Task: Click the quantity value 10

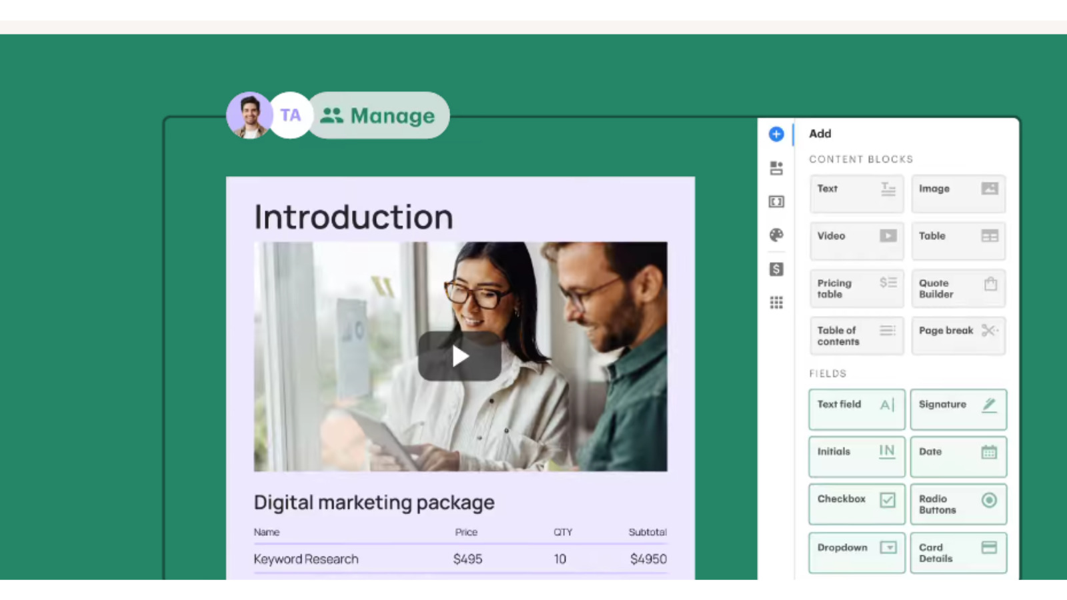Action: [x=560, y=559]
